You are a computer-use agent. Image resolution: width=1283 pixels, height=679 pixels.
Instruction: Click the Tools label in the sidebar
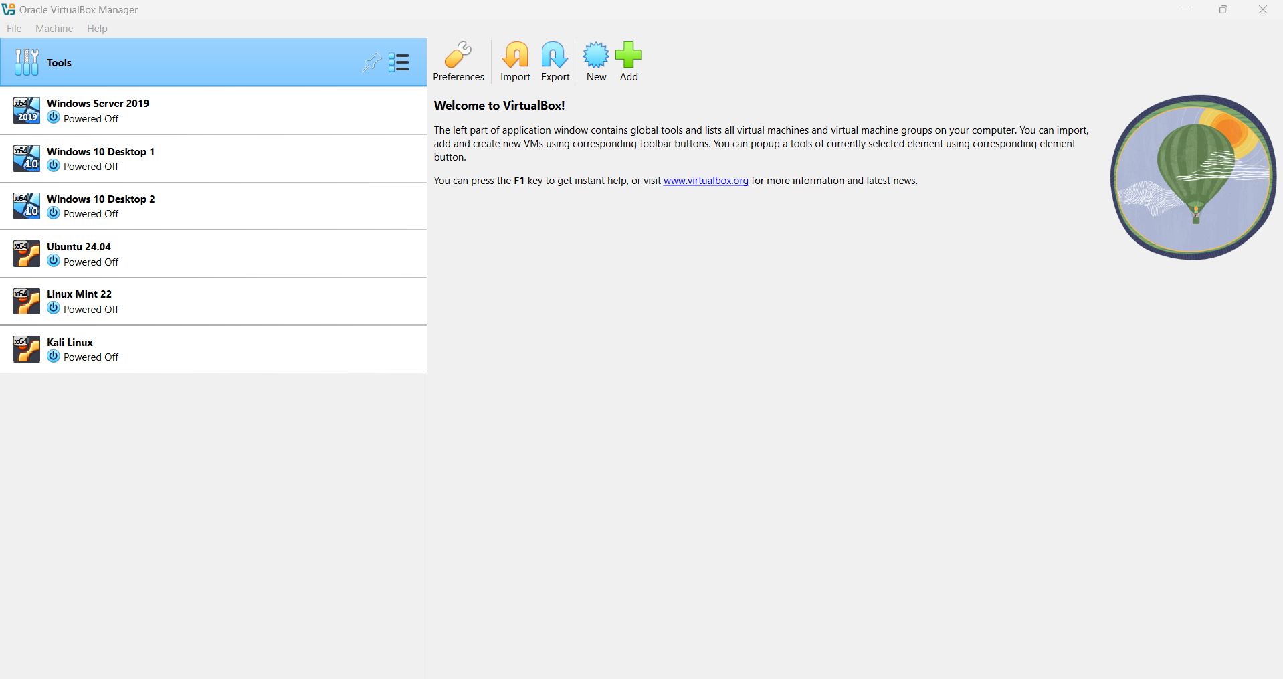(59, 62)
